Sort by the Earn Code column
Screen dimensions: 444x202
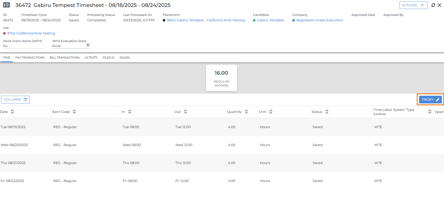pyautogui.click(x=74, y=112)
